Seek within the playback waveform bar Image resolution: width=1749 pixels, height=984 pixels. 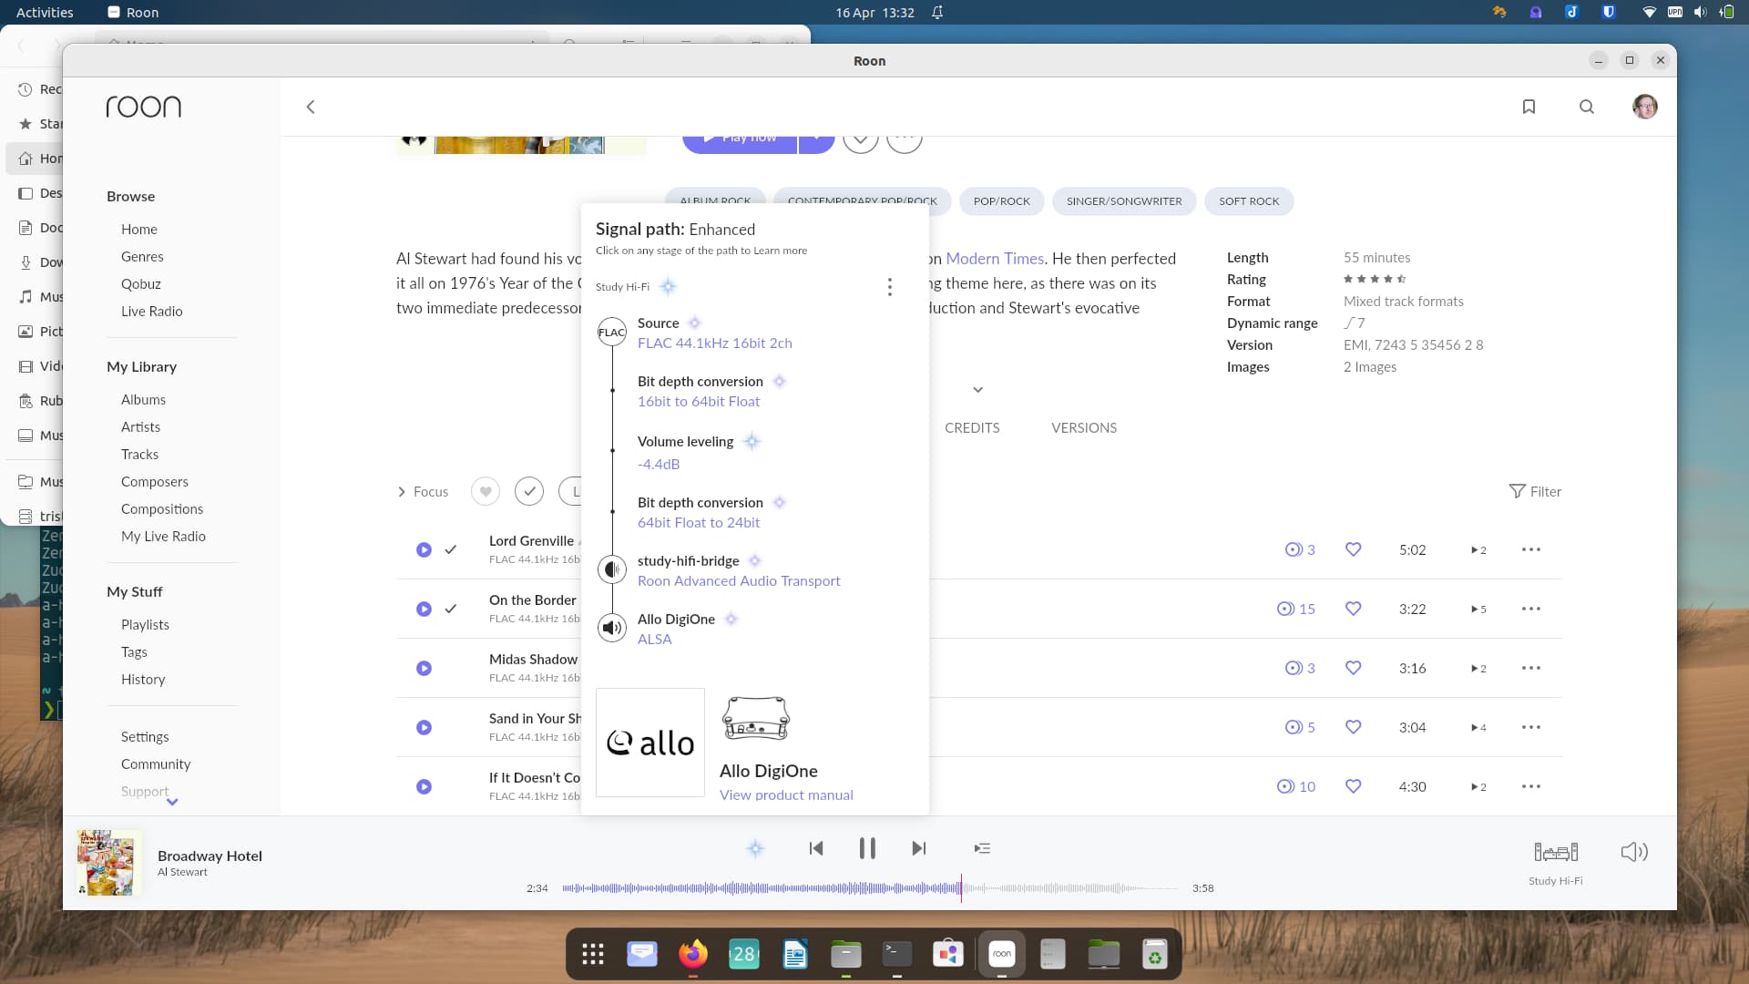tap(870, 887)
